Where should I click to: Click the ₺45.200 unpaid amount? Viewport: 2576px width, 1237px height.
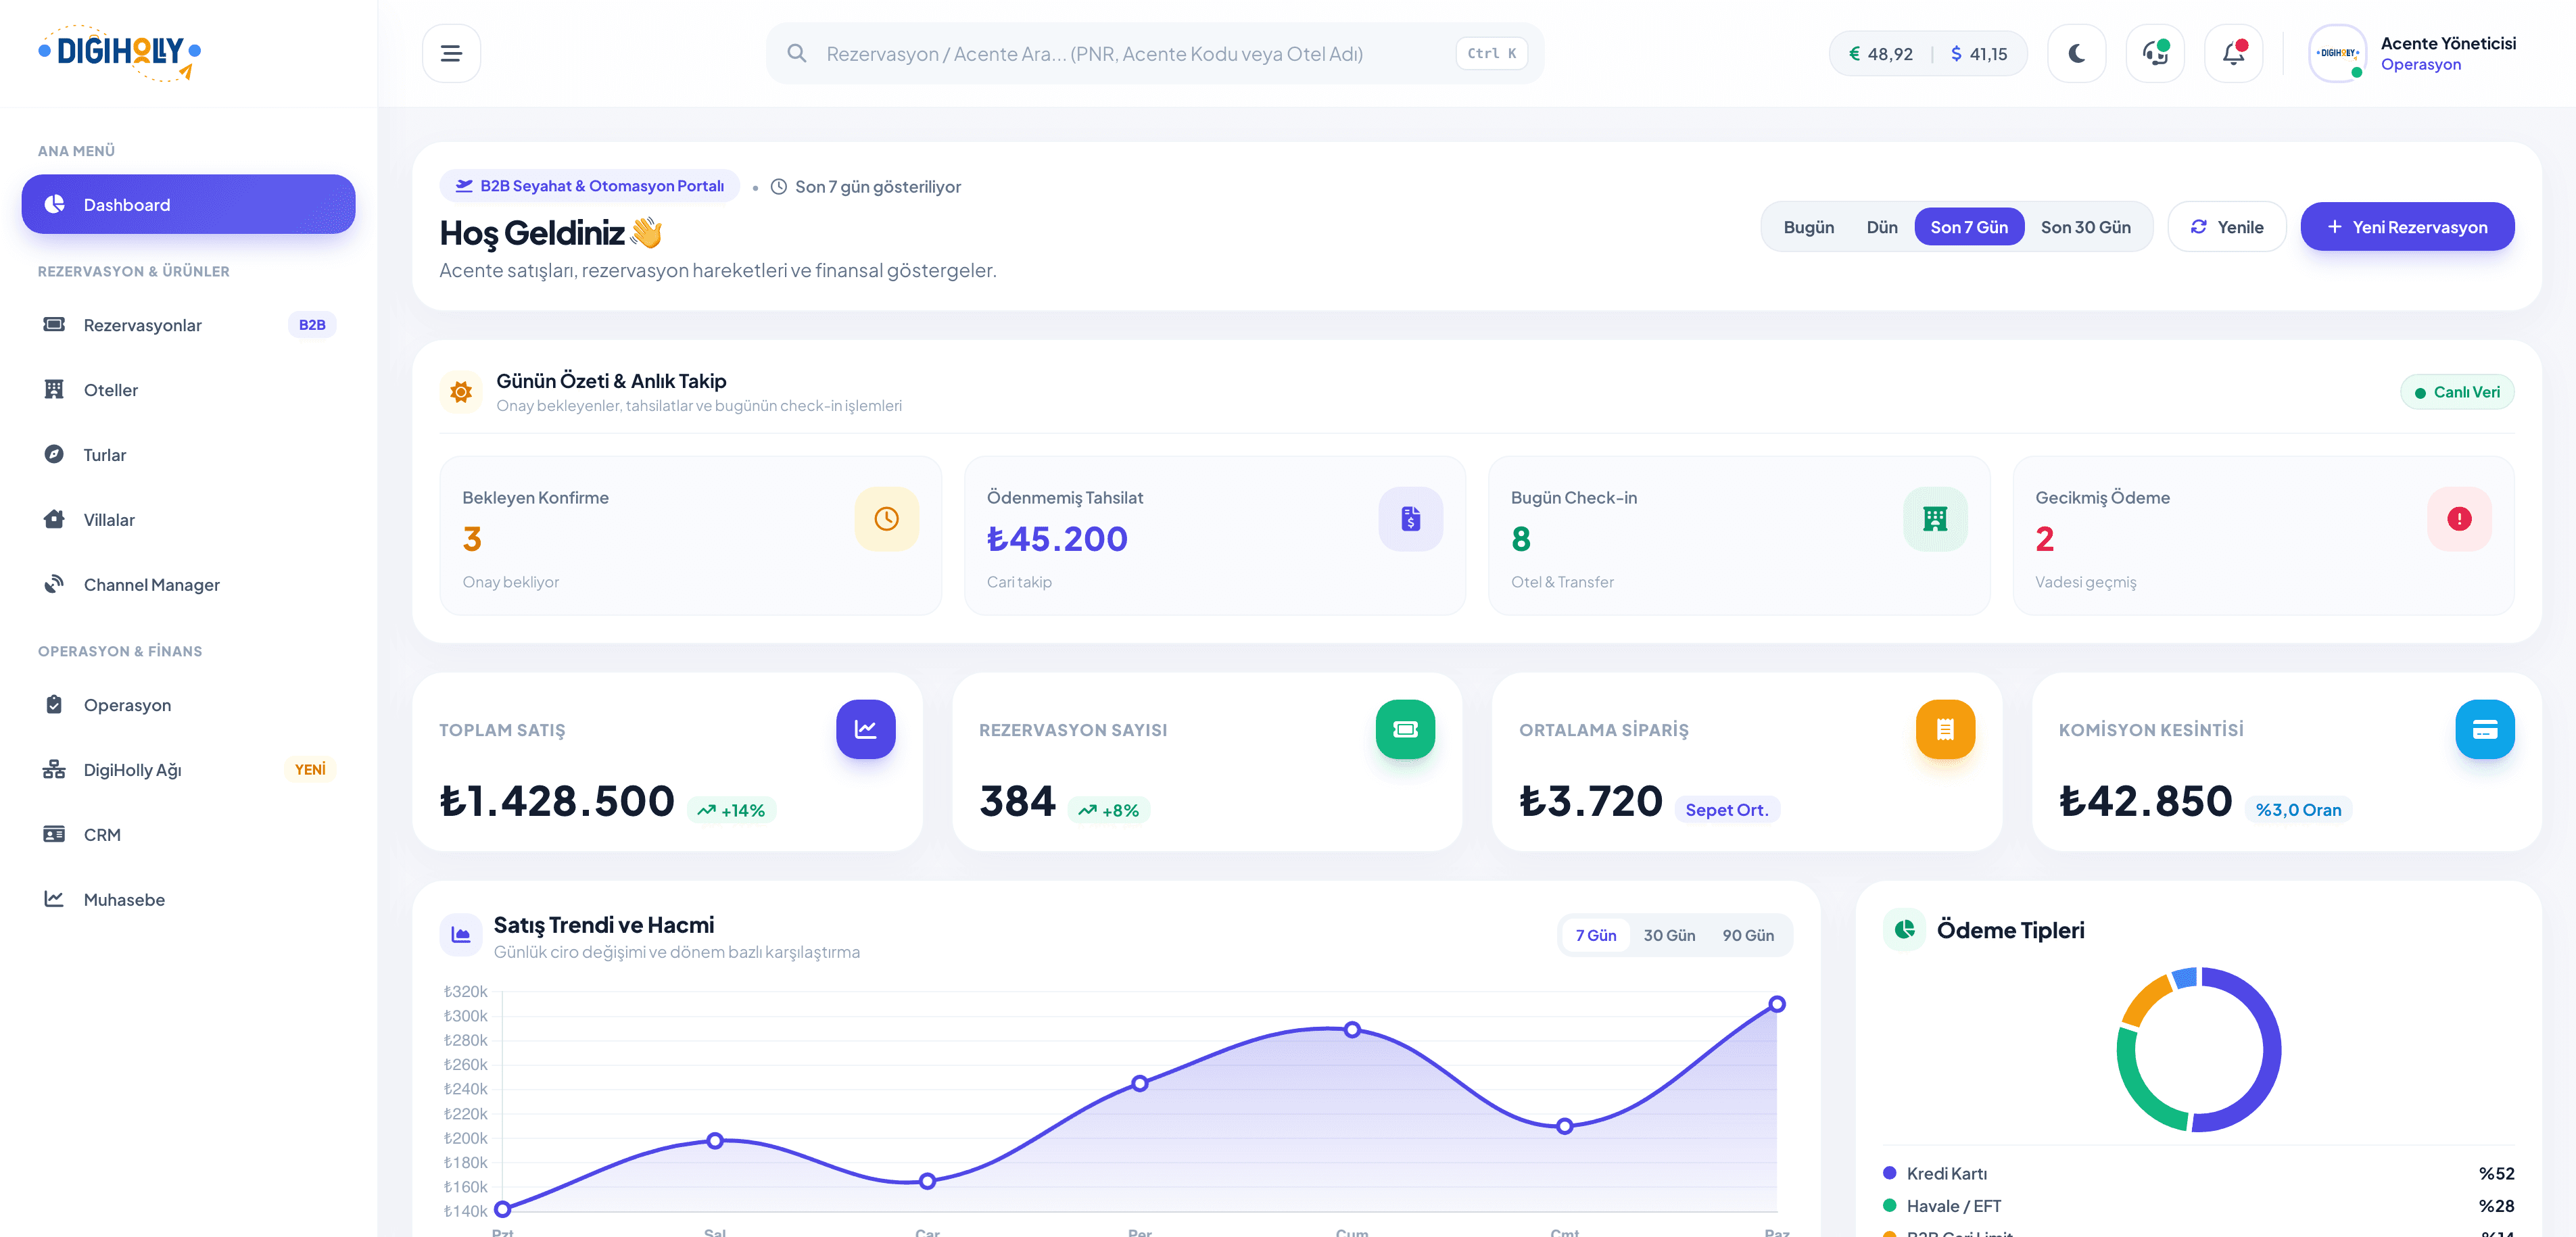click(1057, 539)
